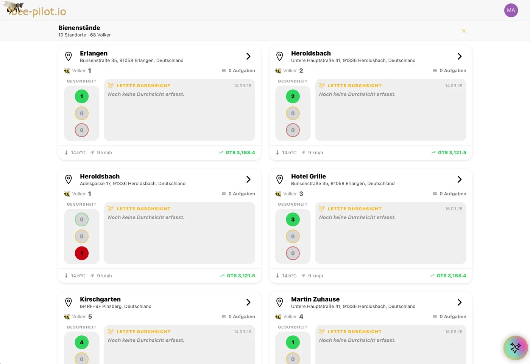Click the bee icon beside Völker 3

[278, 194]
